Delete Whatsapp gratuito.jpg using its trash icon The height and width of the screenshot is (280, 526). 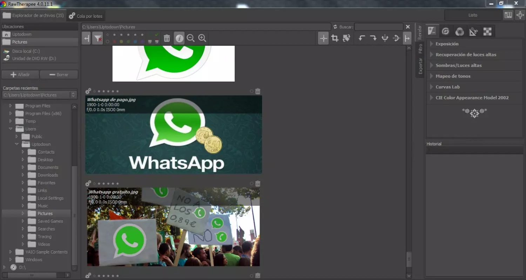click(258, 183)
